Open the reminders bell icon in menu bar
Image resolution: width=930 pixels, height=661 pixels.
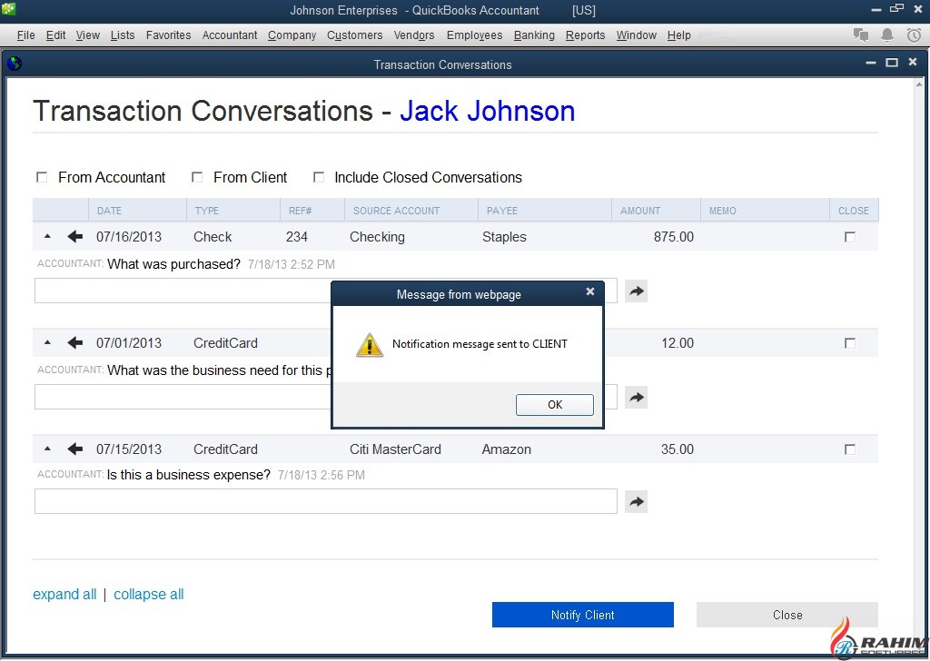pyautogui.click(x=887, y=35)
